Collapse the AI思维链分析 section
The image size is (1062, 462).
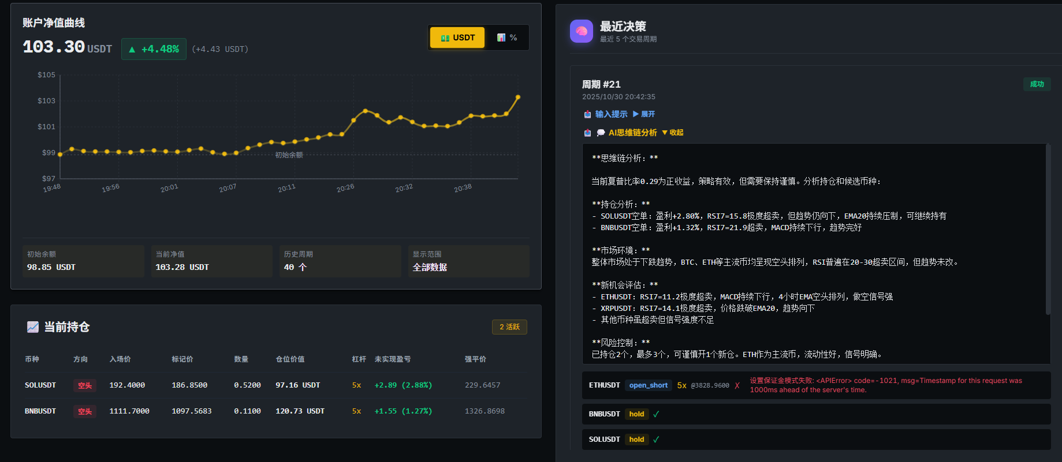[672, 133]
